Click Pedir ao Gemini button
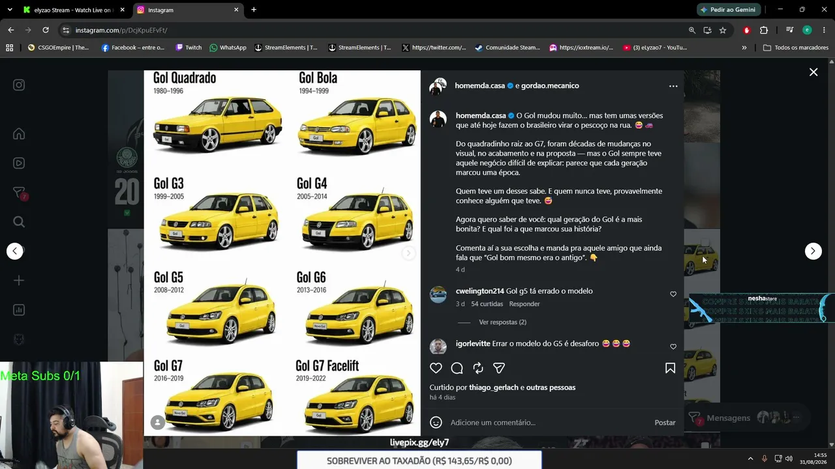Image resolution: width=835 pixels, height=469 pixels. pyautogui.click(x=729, y=10)
